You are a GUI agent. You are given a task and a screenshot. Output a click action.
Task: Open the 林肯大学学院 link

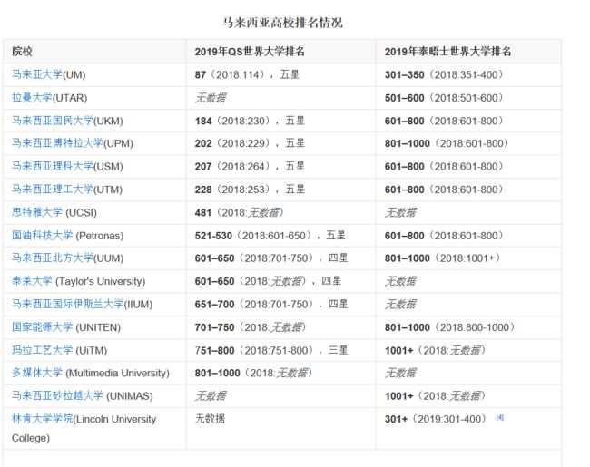(42, 419)
